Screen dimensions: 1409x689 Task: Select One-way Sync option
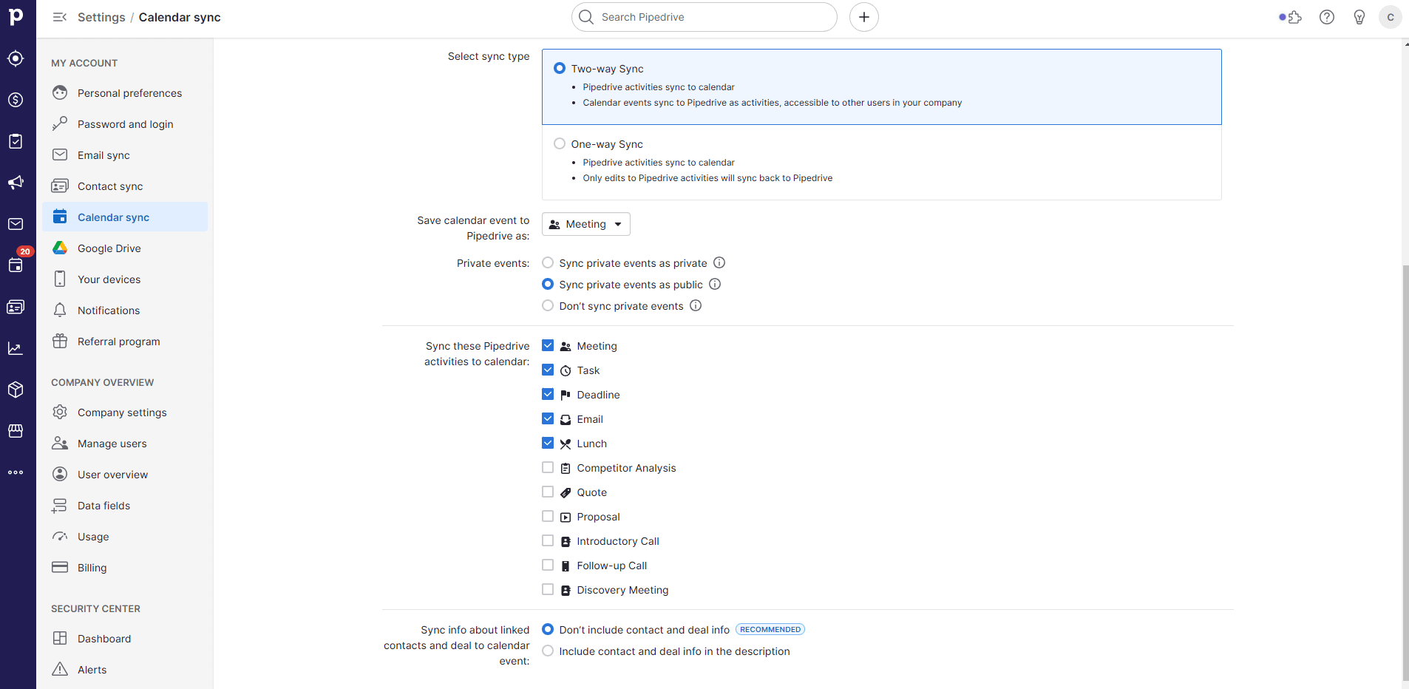(x=560, y=143)
